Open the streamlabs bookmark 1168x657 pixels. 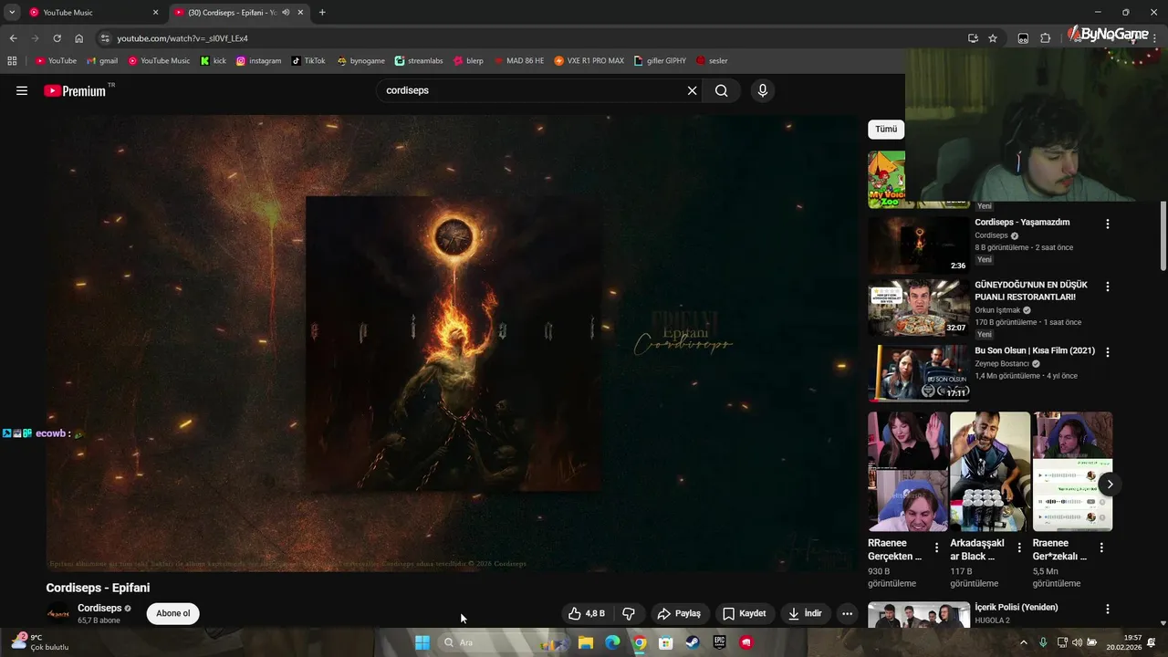tap(419, 61)
